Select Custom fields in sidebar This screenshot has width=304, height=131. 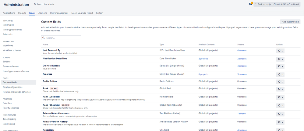pos(19,82)
